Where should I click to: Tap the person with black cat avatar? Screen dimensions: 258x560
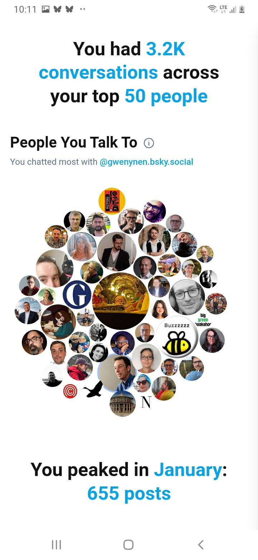tap(55, 269)
